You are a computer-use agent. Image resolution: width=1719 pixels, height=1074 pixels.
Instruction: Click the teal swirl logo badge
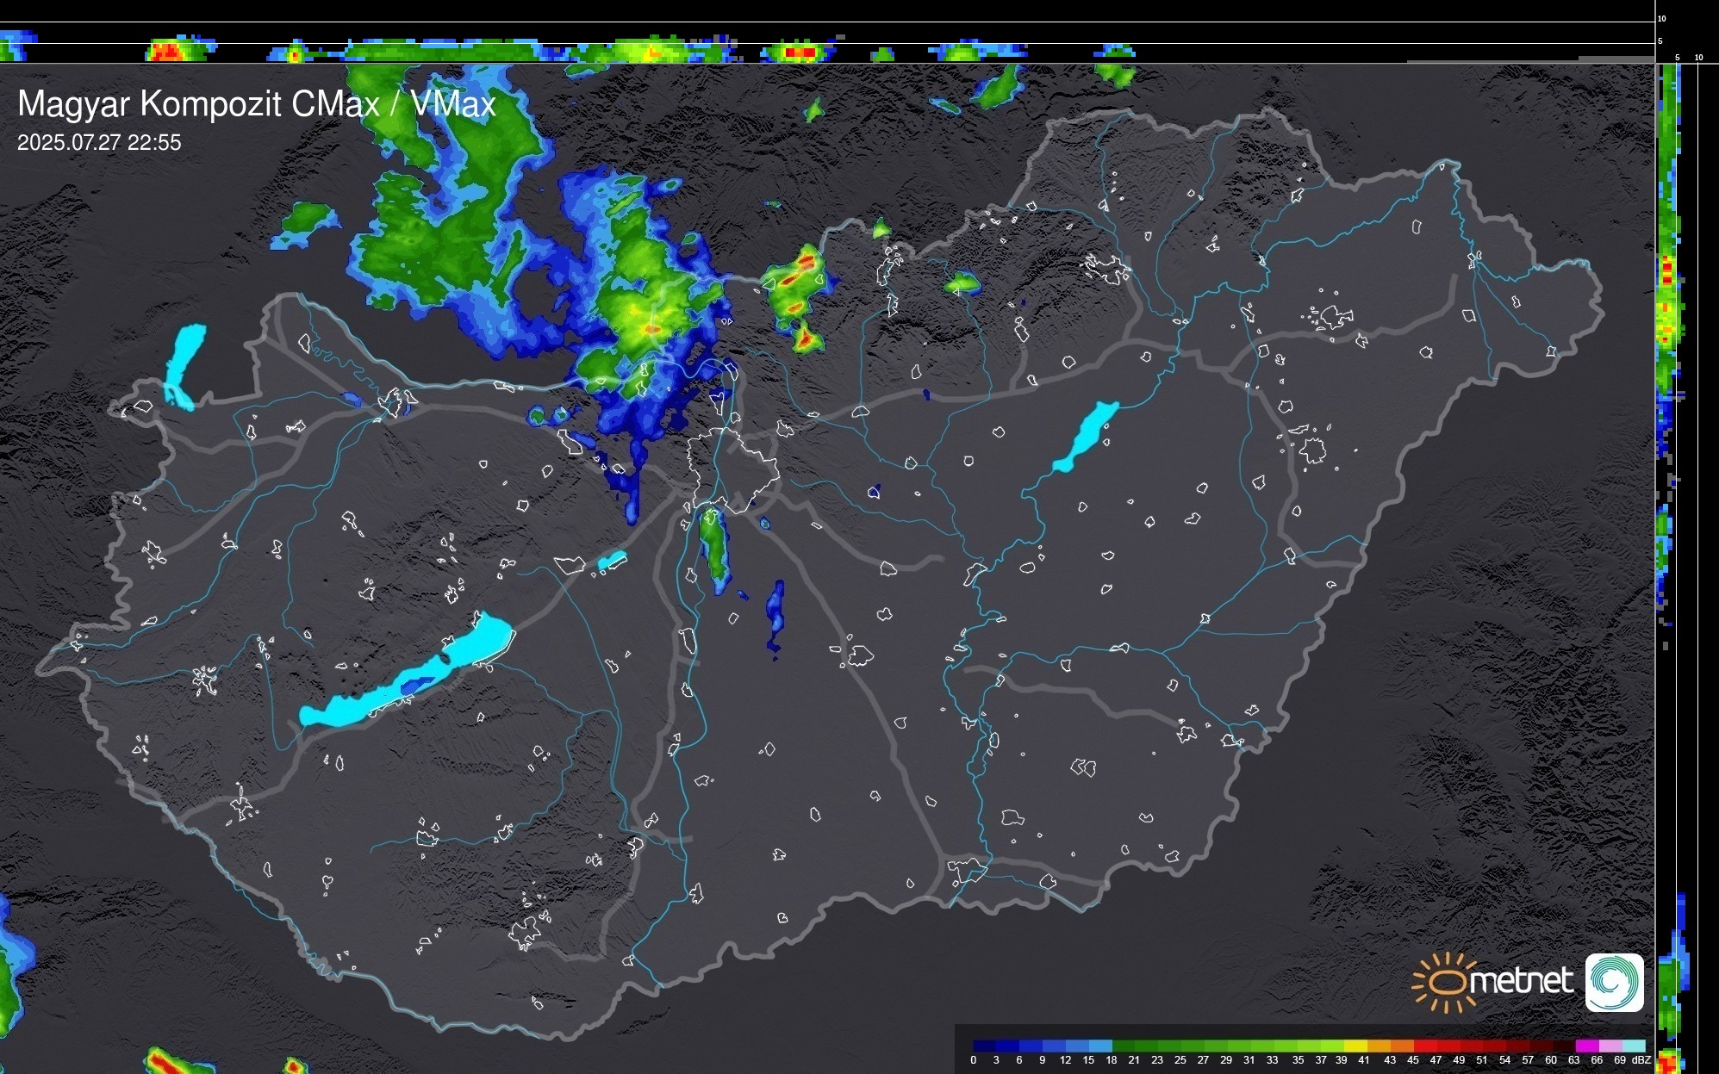click(x=1614, y=982)
